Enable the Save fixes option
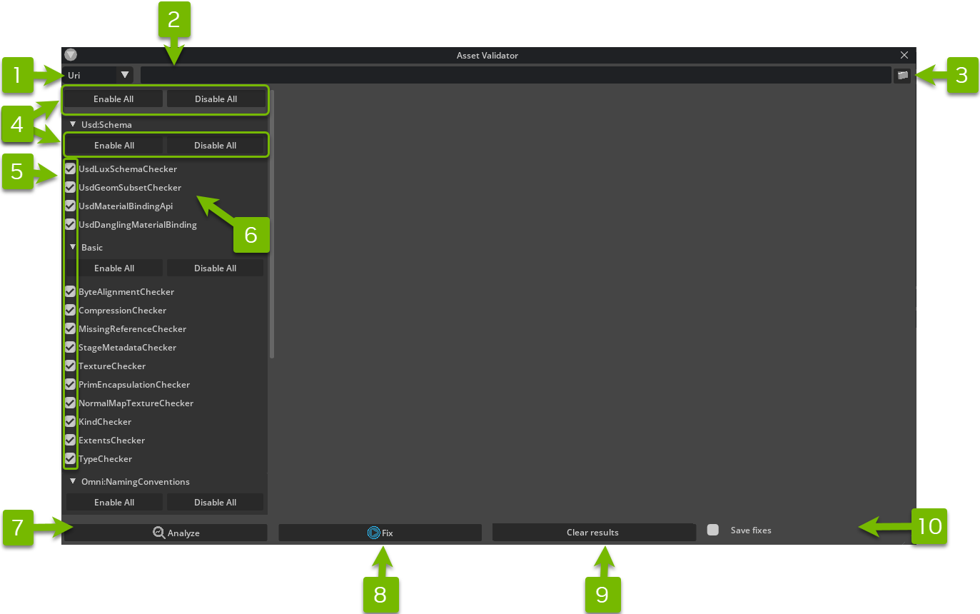 712,530
